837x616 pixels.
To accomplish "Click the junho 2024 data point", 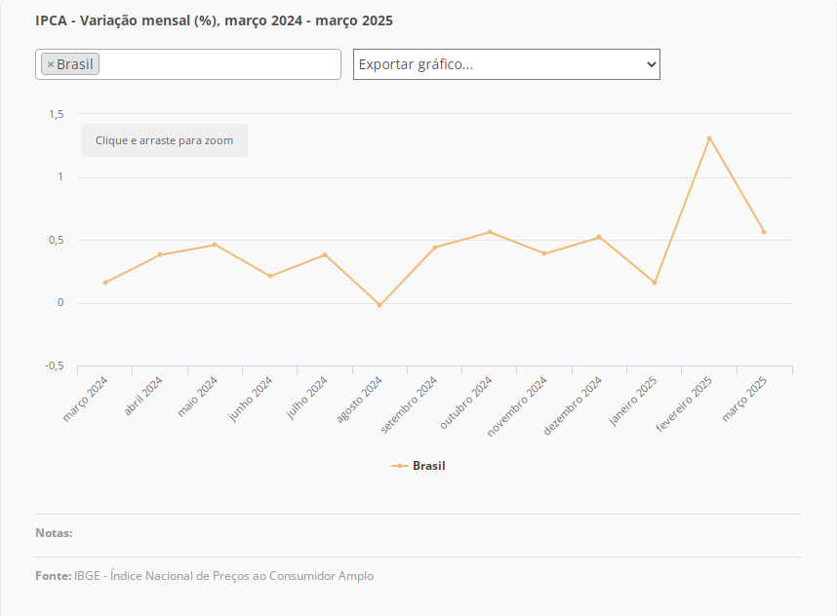I will coord(270,276).
